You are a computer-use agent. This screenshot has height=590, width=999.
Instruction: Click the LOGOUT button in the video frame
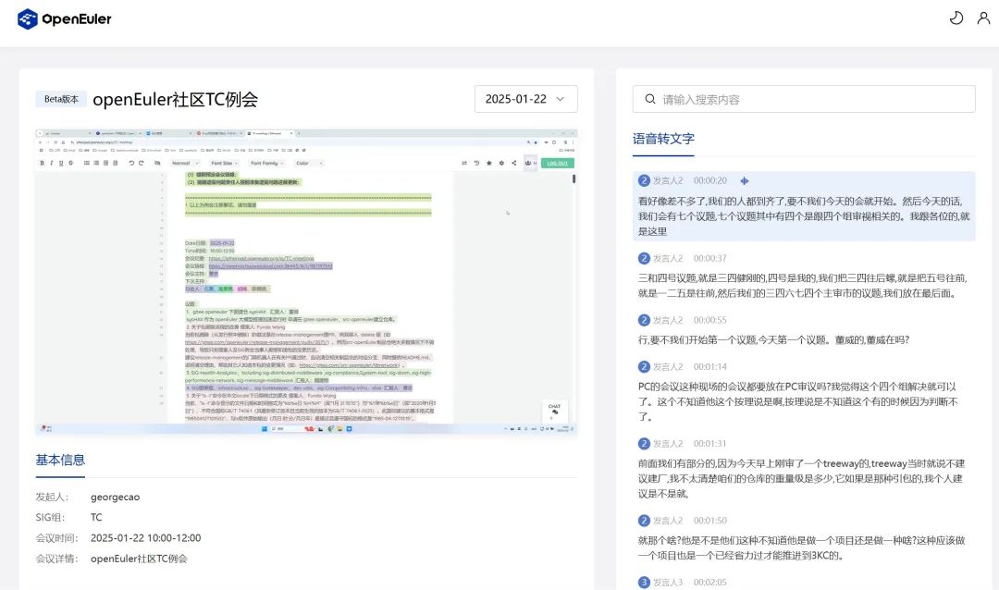tap(558, 163)
